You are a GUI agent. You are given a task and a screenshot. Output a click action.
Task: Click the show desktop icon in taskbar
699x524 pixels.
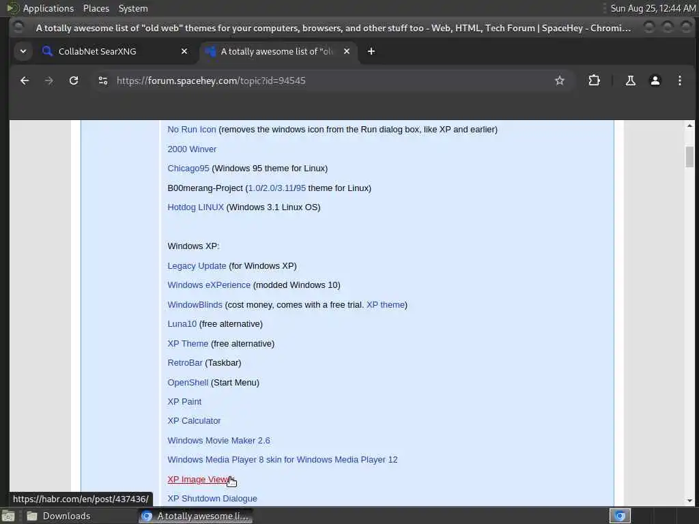click(x=8, y=516)
